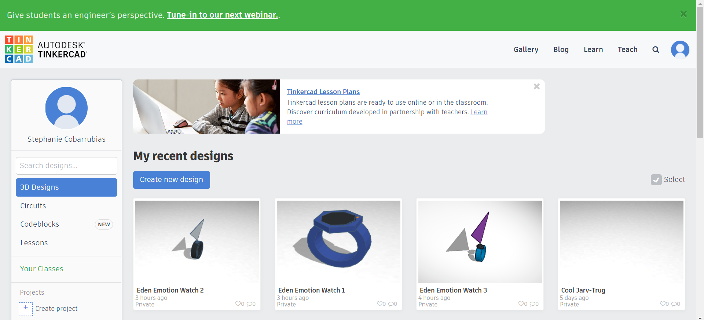Click the Search designs input field

point(66,166)
